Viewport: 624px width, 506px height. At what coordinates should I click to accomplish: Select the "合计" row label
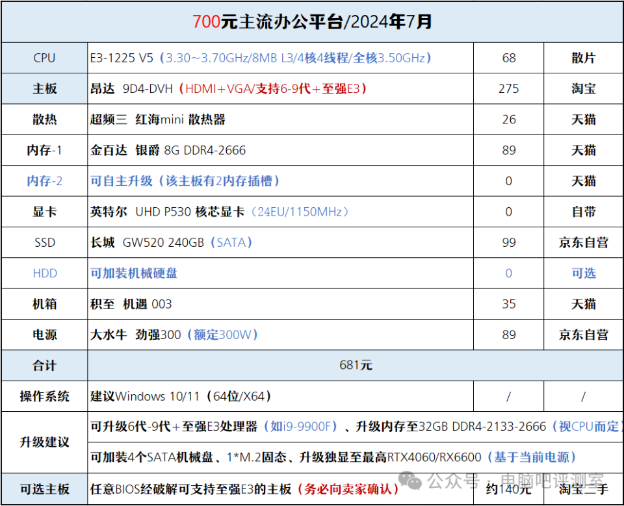[x=44, y=366]
